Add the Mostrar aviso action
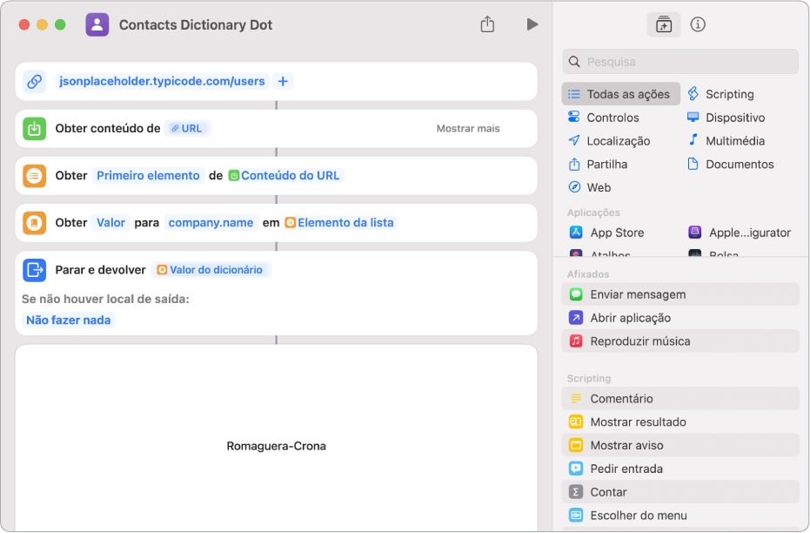The image size is (810, 533). tap(679, 445)
